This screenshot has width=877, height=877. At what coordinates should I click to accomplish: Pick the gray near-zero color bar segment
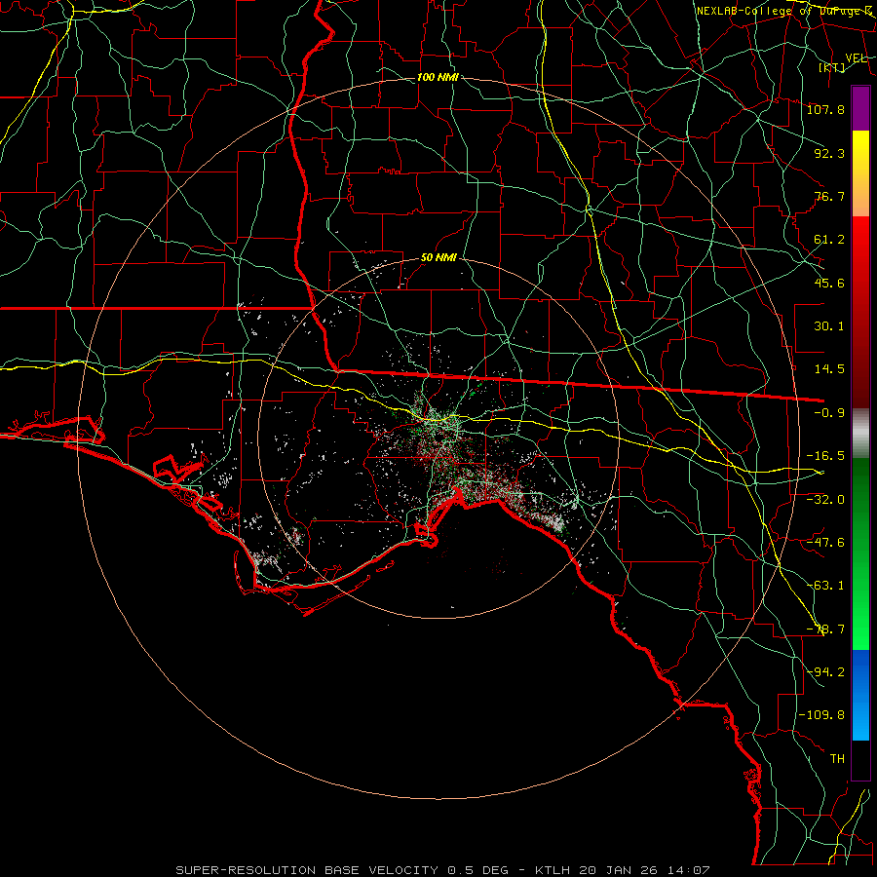[860, 434]
